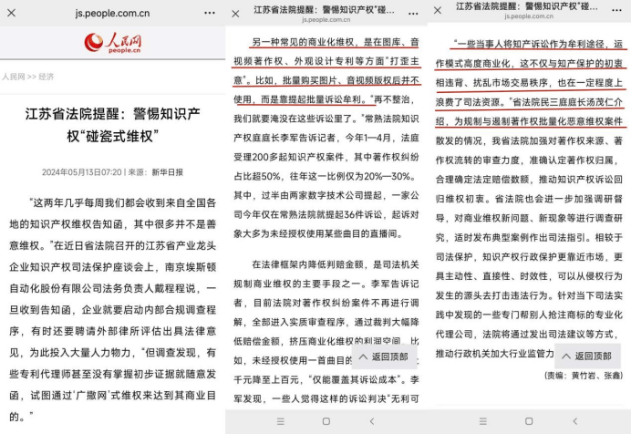This screenshot has width=631, height=434.
Task: Tap back arrow in middle navigation bar
Action: 371,421
